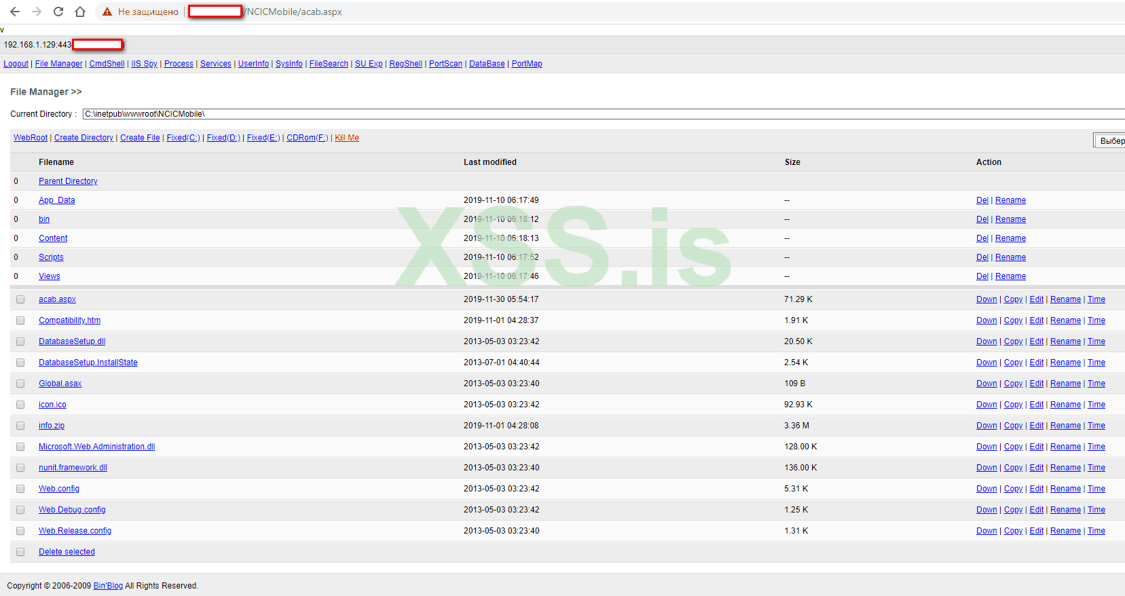1125x596 pixels.
Task: Open the PortScan menu item
Action: [445, 64]
